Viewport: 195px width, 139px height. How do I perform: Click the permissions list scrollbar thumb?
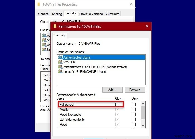pyautogui.click(x=143, y=112)
